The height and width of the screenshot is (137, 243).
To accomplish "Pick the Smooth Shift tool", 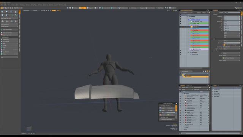I will coord(9,52).
